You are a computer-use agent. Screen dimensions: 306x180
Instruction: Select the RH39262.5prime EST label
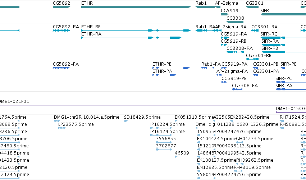point(255,160)
